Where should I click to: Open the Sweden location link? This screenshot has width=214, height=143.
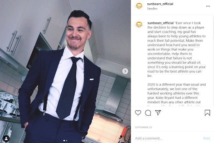pos(152,8)
